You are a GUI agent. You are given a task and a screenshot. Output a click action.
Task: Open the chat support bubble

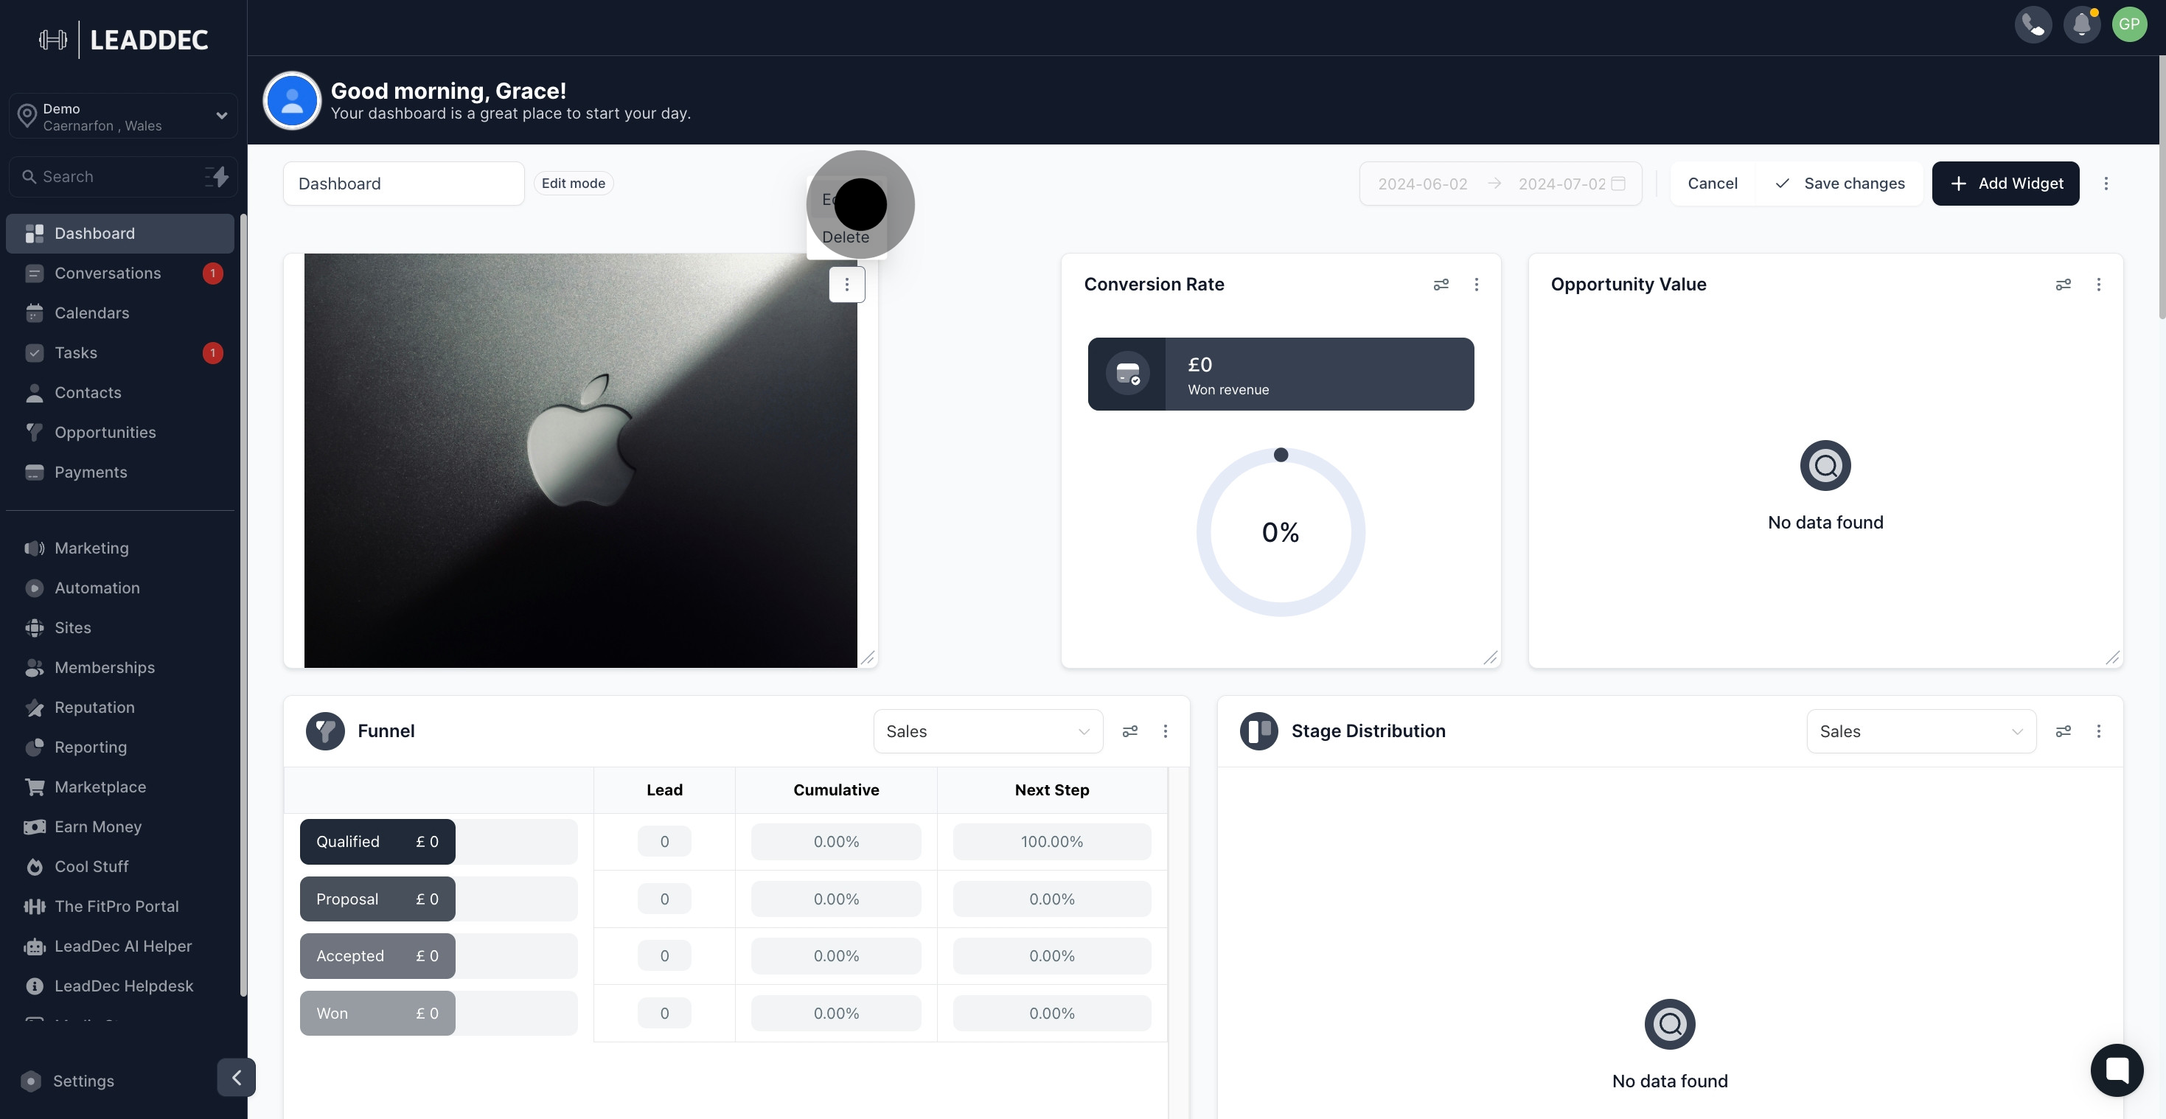(x=2117, y=1070)
